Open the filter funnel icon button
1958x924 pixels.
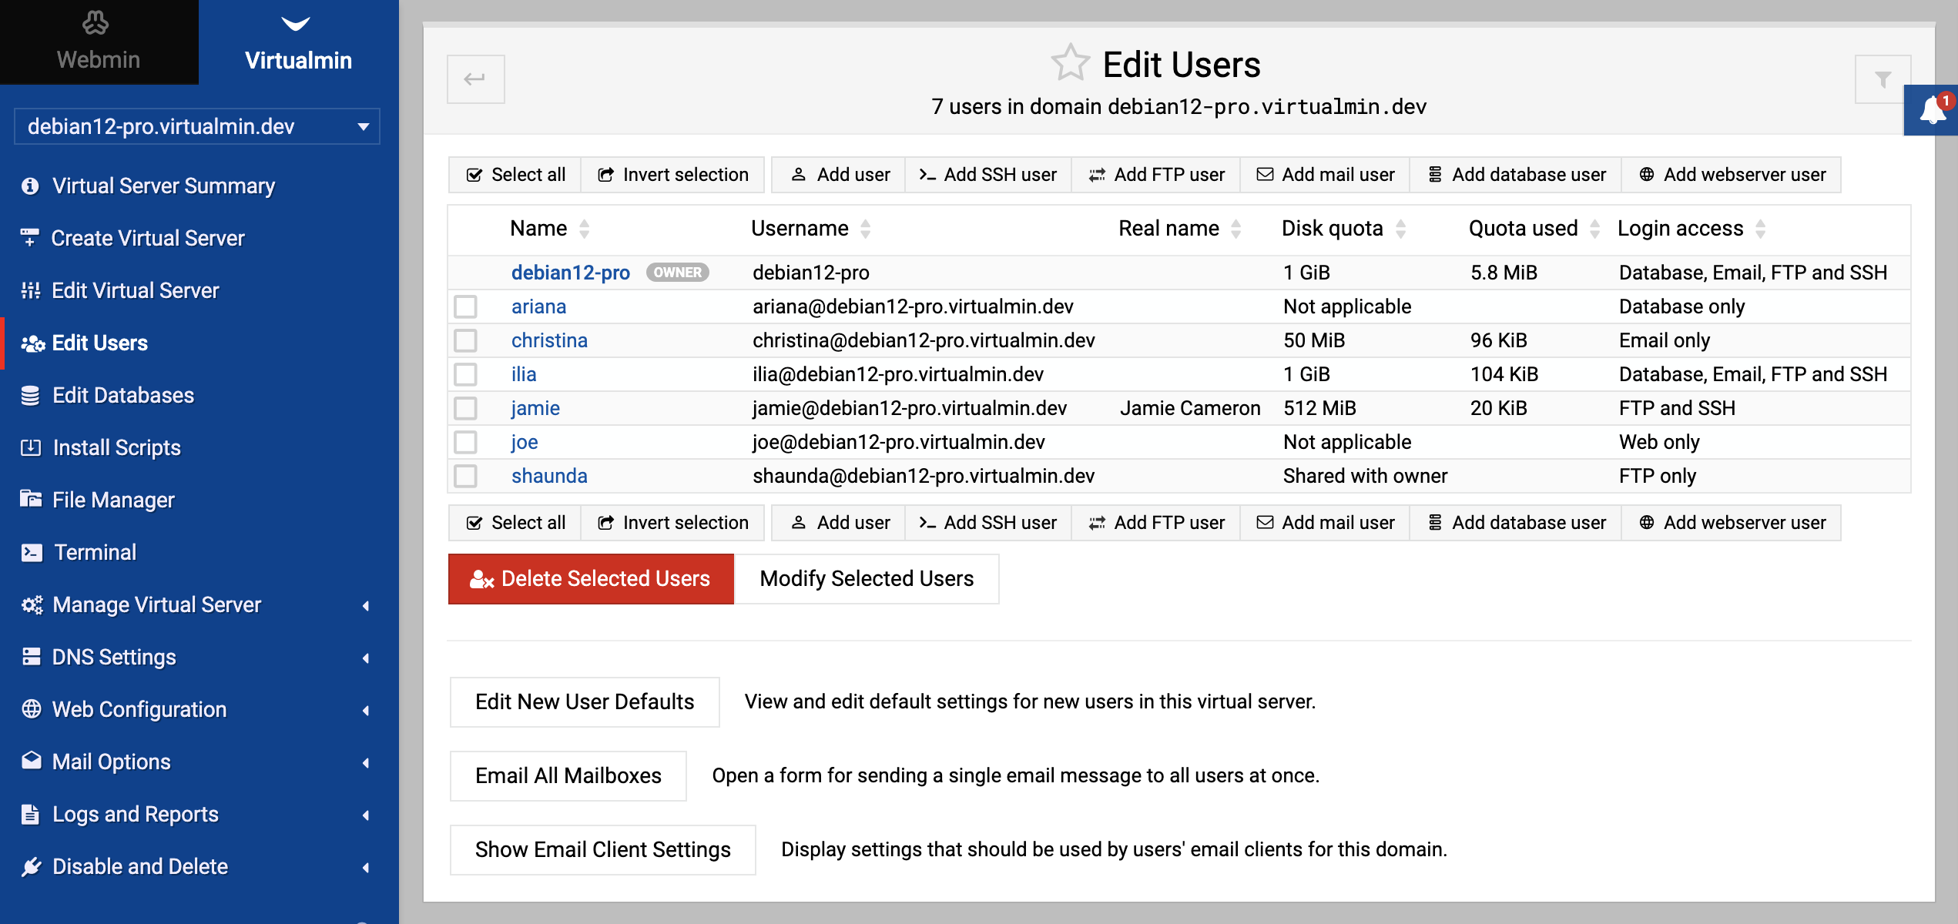[x=1883, y=79]
